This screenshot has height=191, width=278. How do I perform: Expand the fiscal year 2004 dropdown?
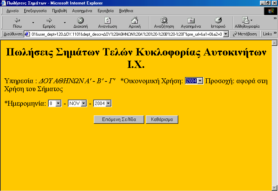pyautogui.click(x=200, y=81)
